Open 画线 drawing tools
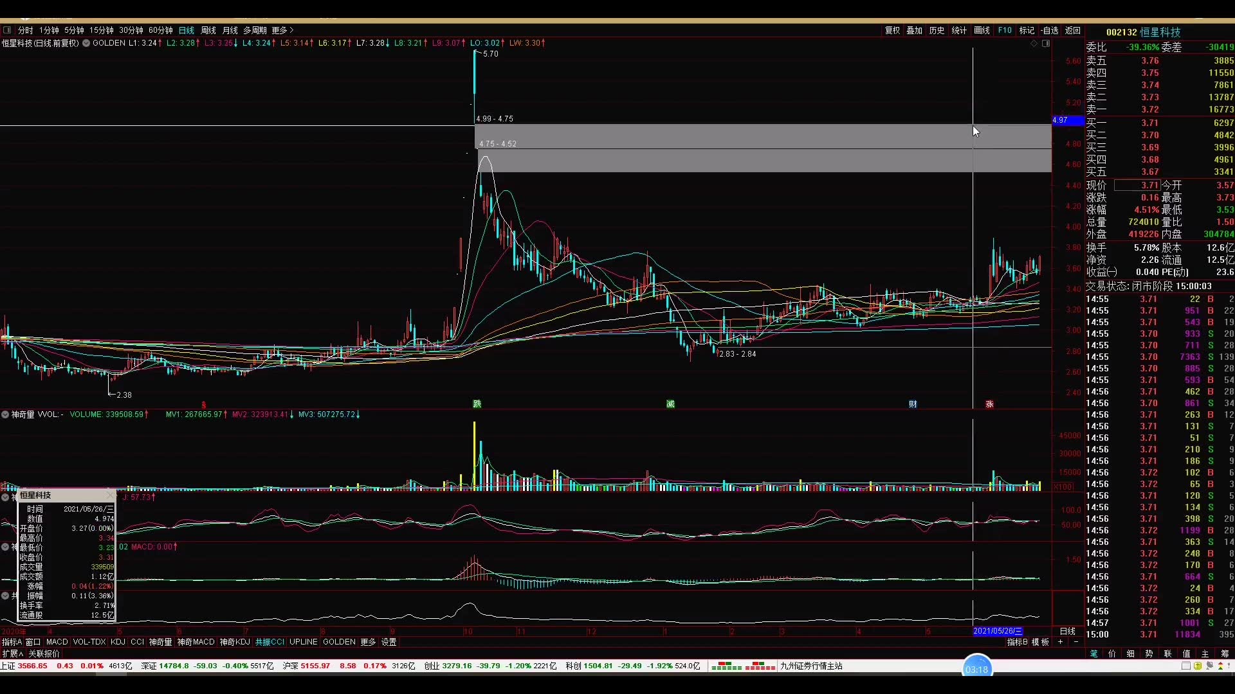 coord(982,30)
